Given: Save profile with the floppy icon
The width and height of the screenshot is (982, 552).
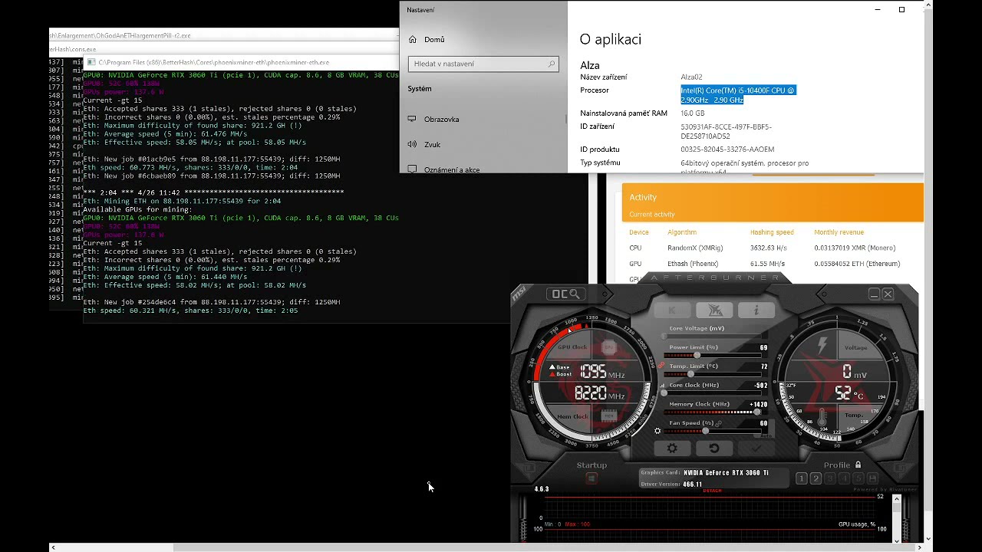Looking at the screenshot, I should [874, 478].
